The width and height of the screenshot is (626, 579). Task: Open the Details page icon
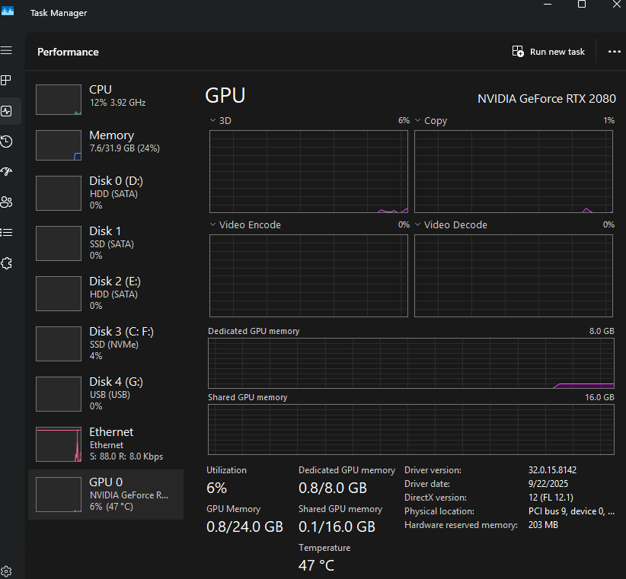6,233
